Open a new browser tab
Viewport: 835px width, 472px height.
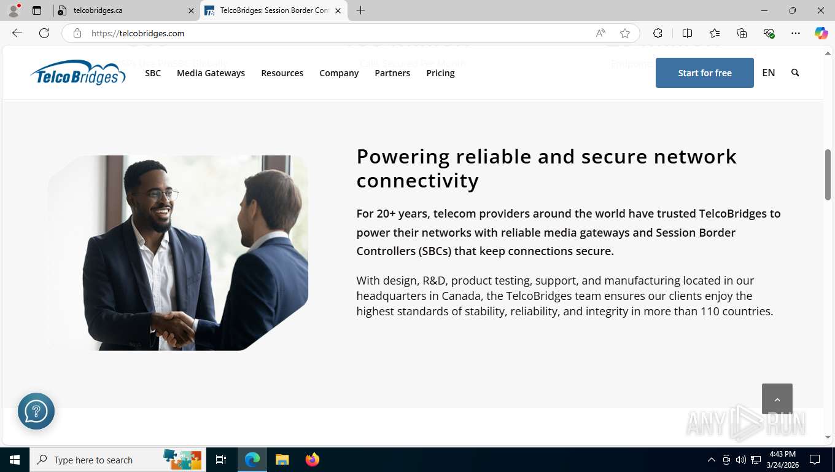[360, 10]
